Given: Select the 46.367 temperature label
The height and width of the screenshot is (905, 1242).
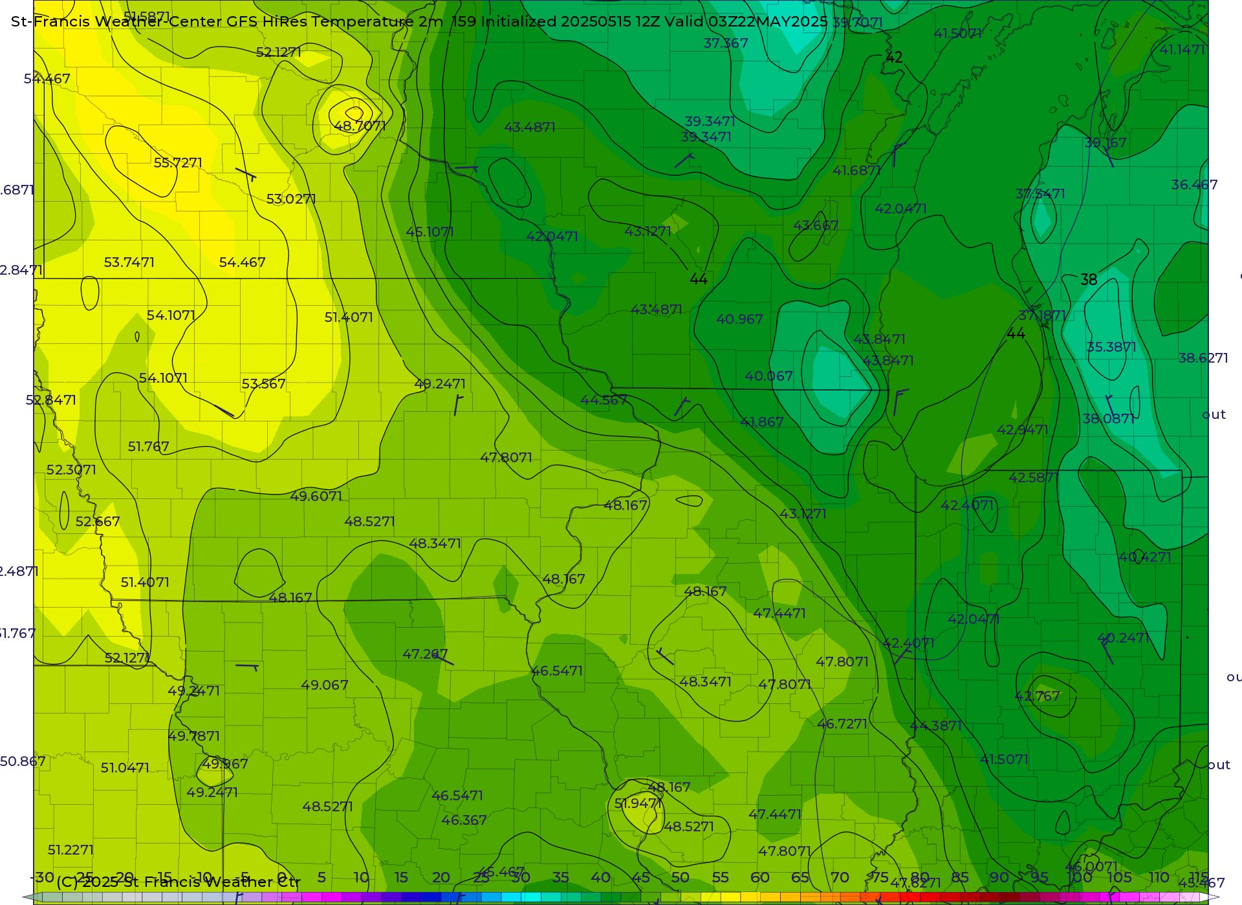Looking at the screenshot, I should click(464, 820).
